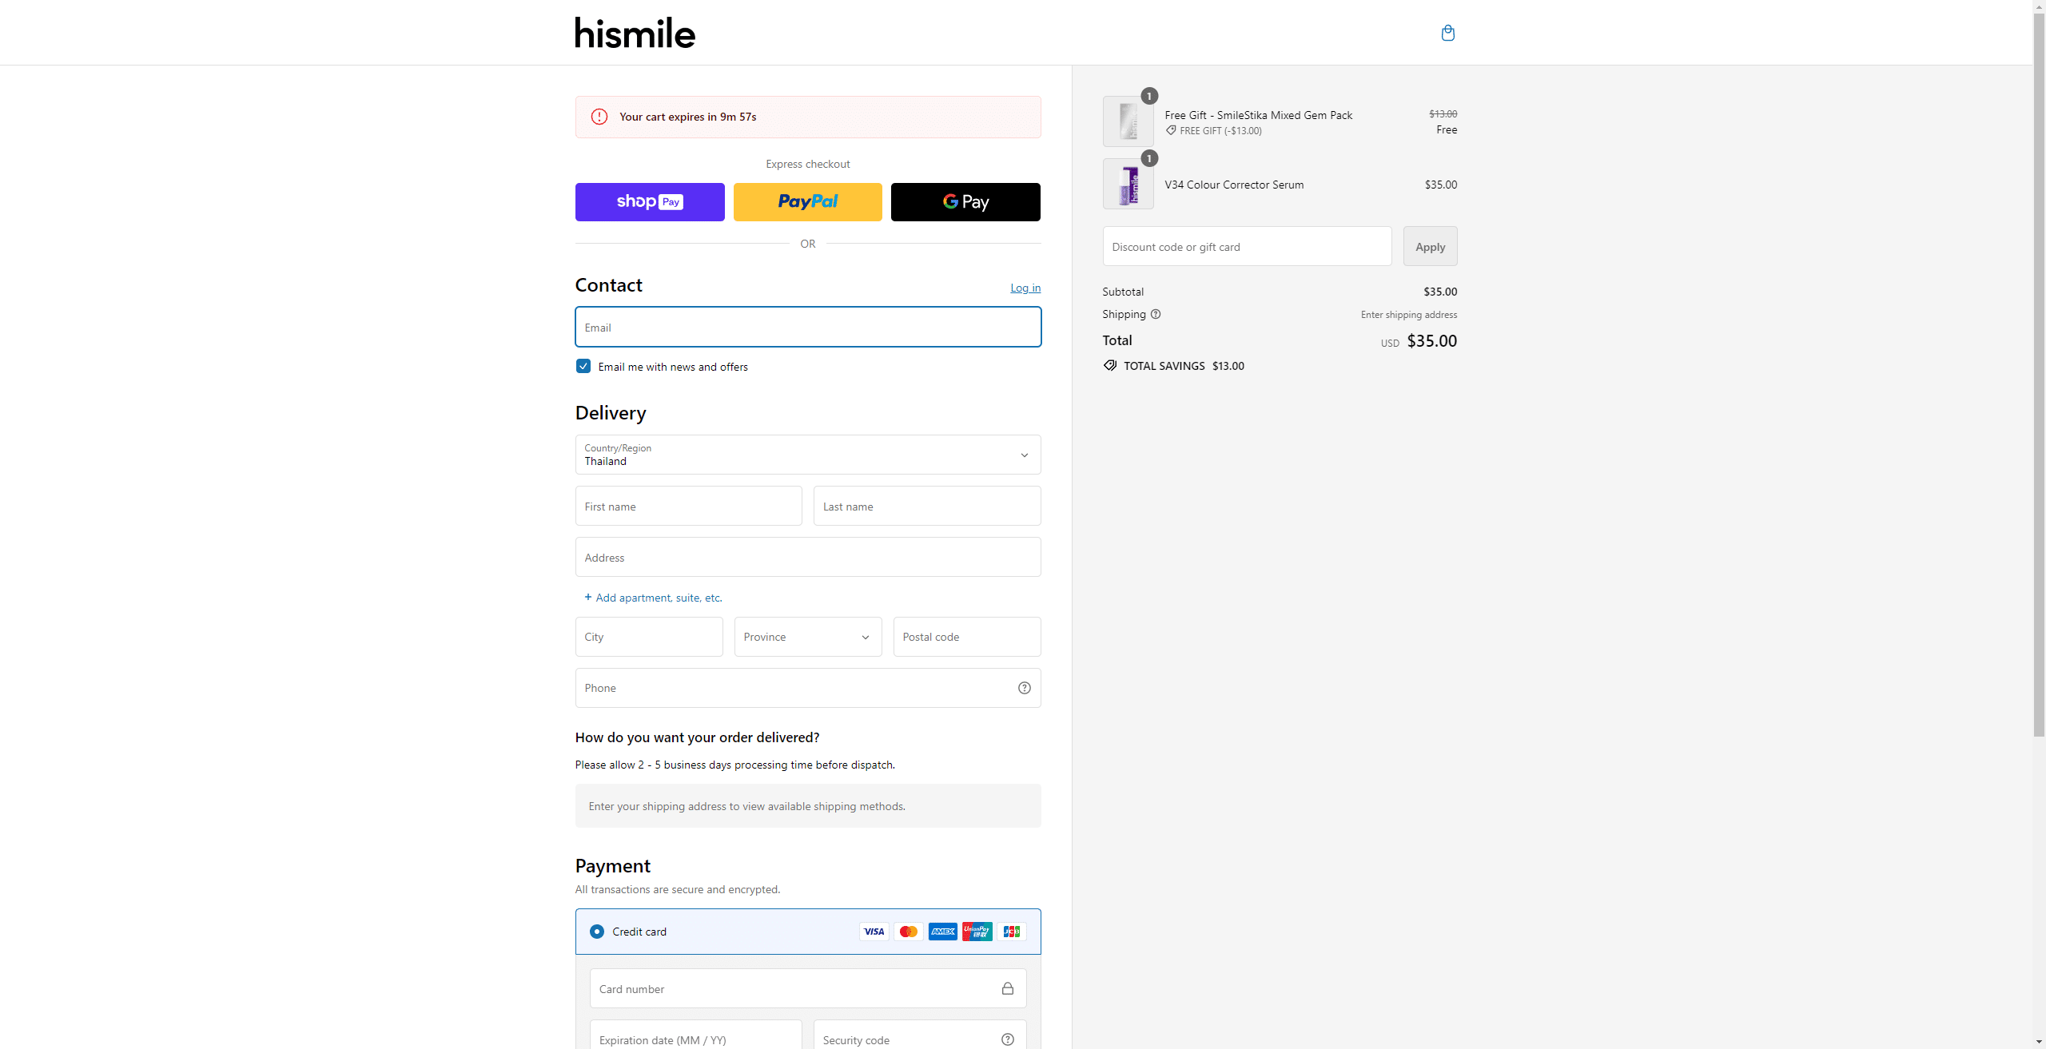Click the shipping cost help icon
The height and width of the screenshot is (1049, 2046).
coord(1156,314)
